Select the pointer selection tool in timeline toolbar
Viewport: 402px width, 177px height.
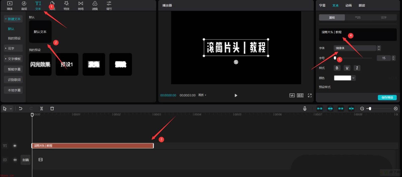5,109
